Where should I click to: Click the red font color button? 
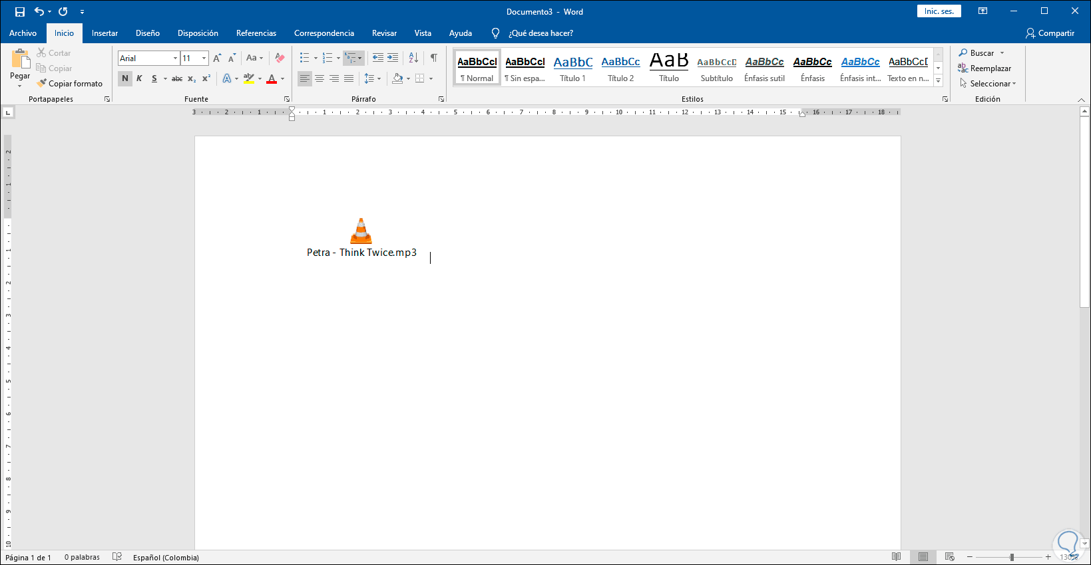point(272,78)
